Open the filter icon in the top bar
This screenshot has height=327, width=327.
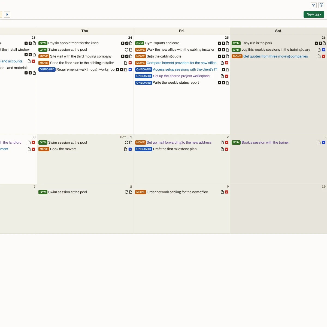coord(314,5)
